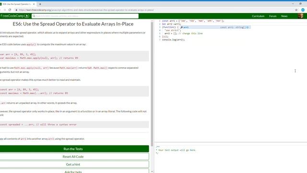307x173 pixels.
Task: Go forward with the browser arrow
Action: point(4,10)
